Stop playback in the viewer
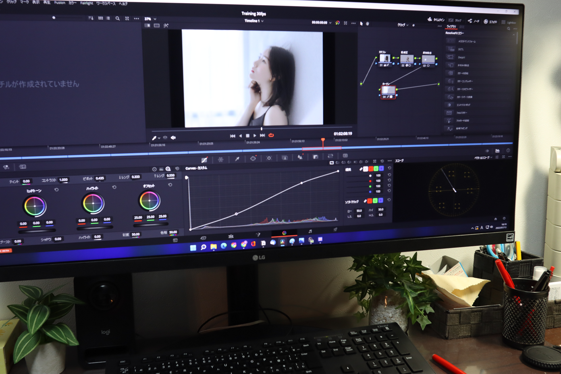Image resolution: width=561 pixels, height=374 pixels. point(247,136)
